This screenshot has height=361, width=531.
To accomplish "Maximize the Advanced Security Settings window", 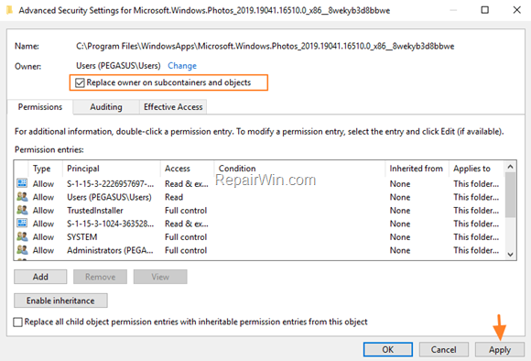I will click(485, 10).
